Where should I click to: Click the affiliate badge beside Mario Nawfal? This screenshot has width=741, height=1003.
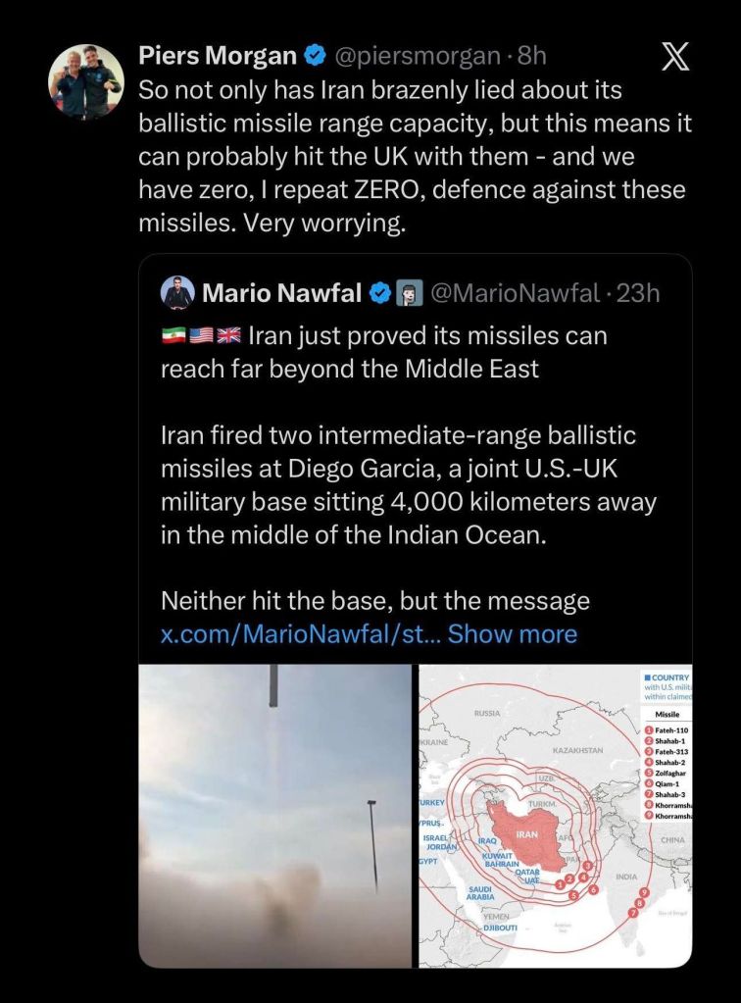pos(409,292)
